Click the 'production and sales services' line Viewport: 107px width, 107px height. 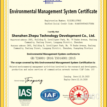[x=53, y=70]
